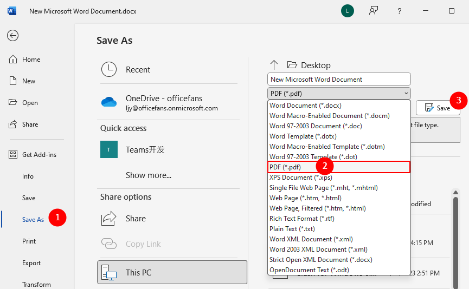
Task: Click the user account avatar L
Action: (347, 11)
